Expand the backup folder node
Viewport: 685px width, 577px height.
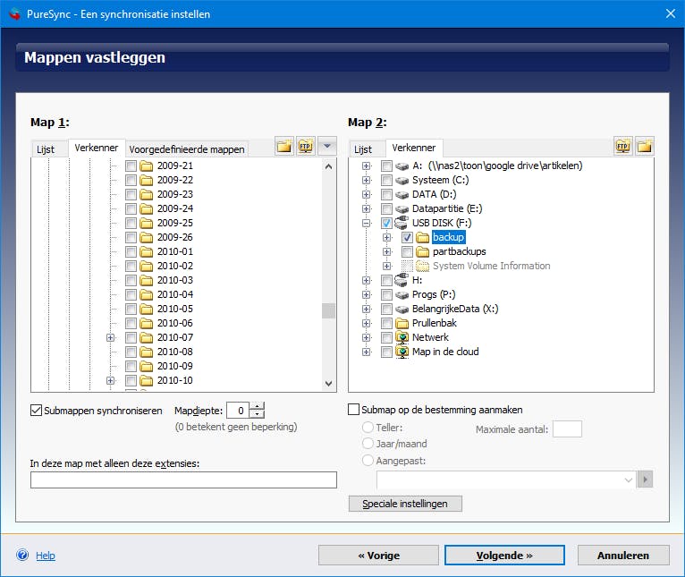click(386, 237)
